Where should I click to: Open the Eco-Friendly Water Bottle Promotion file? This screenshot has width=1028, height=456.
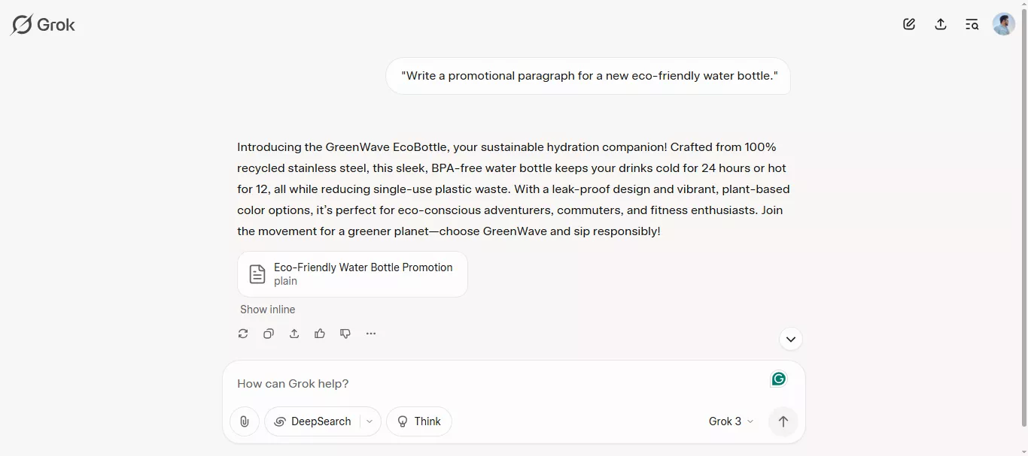(x=352, y=274)
